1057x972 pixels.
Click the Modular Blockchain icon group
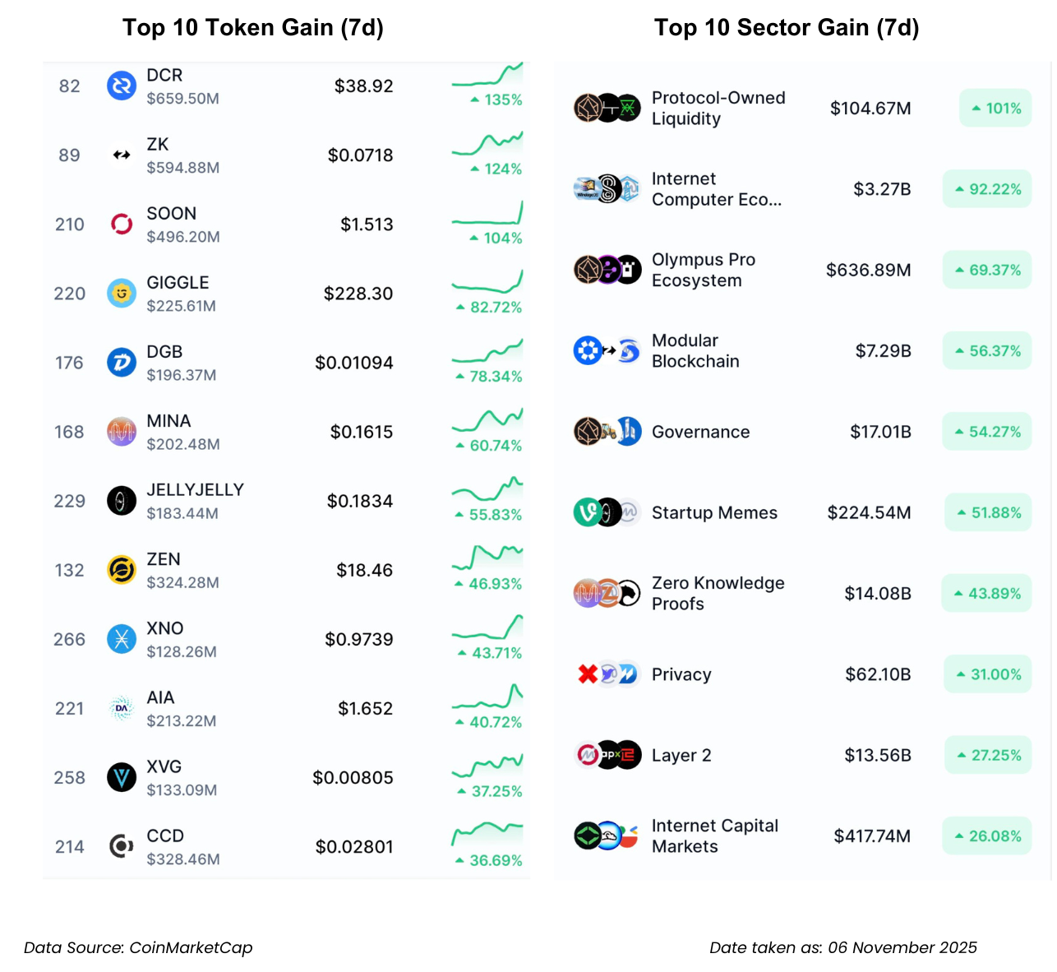click(x=607, y=351)
